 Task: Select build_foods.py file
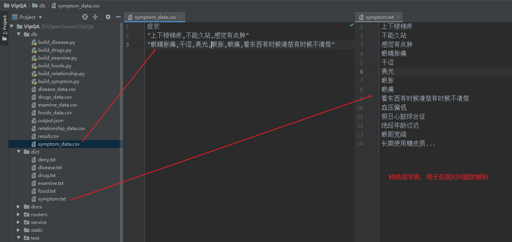click(54, 66)
